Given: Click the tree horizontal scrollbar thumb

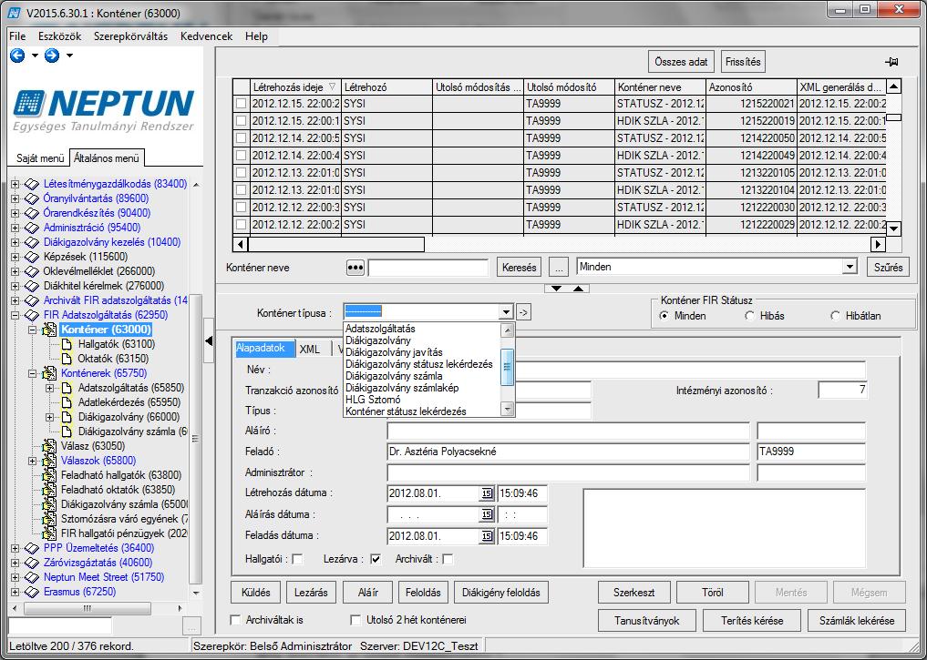Looking at the screenshot, I should click(x=87, y=608).
